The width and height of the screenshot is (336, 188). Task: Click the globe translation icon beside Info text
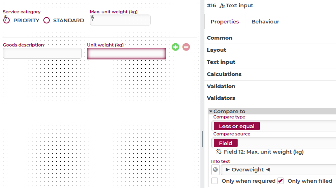pos(215,169)
